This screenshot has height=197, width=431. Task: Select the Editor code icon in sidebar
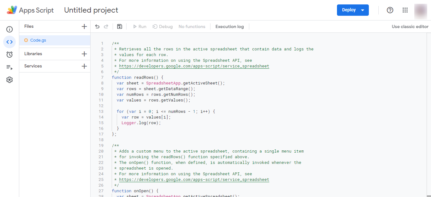[9, 42]
